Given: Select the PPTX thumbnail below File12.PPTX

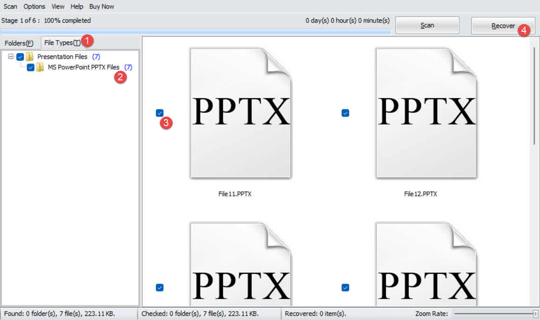Looking at the screenshot, I should point(426,264).
